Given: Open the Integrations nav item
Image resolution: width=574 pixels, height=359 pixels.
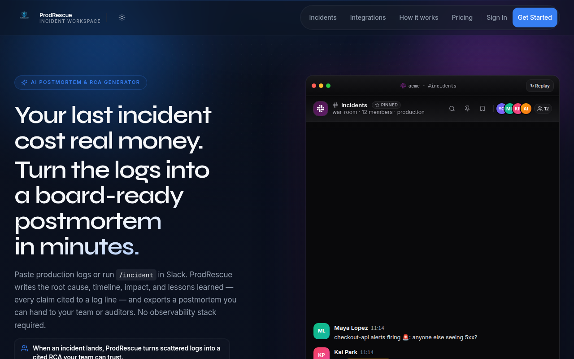Looking at the screenshot, I should tap(368, 18).
